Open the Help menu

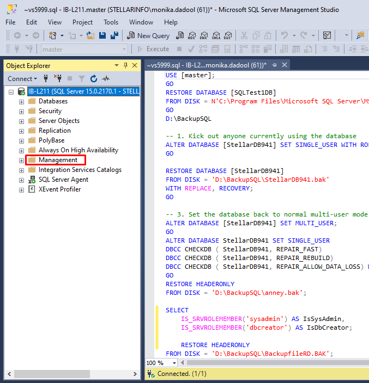[171, 22]
